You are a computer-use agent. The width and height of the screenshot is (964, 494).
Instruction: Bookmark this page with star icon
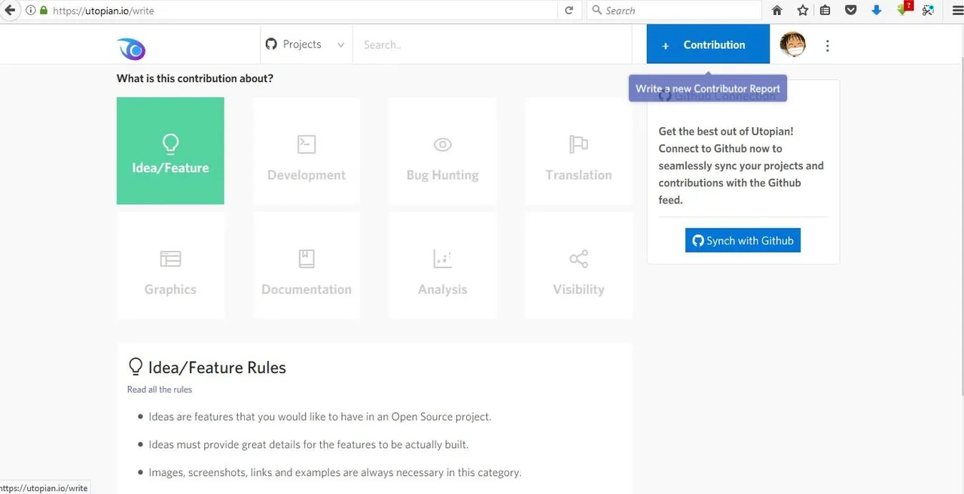coord(803,11)
